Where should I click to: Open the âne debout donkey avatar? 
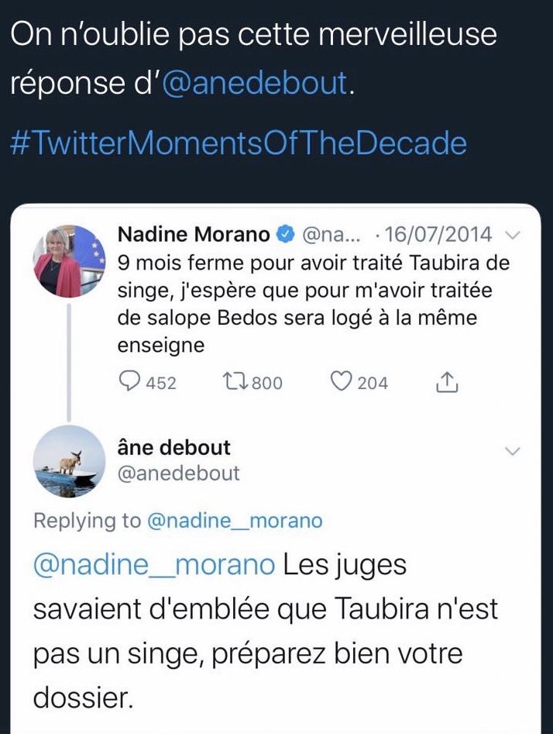69,461
